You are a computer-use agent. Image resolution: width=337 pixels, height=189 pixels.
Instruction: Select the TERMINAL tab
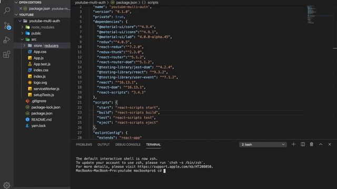click(x=153, y=145)
